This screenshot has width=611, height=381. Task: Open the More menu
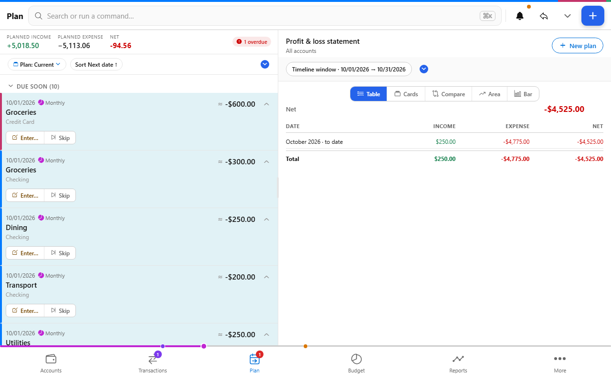560,363
